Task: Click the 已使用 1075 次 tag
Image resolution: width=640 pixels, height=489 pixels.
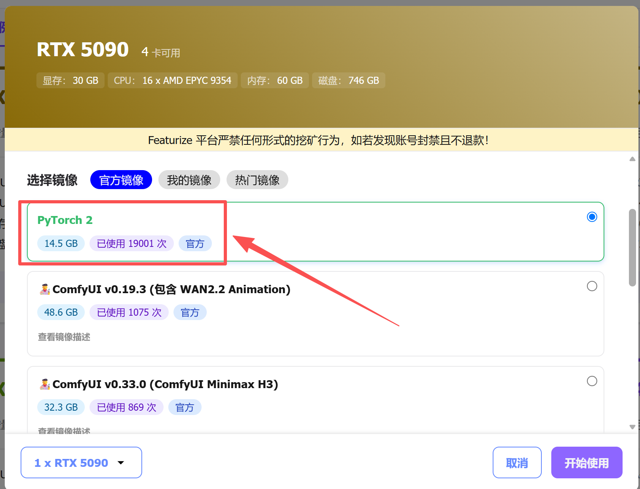Action: 129,312
